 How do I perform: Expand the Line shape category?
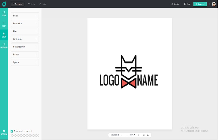pos(25,31)
